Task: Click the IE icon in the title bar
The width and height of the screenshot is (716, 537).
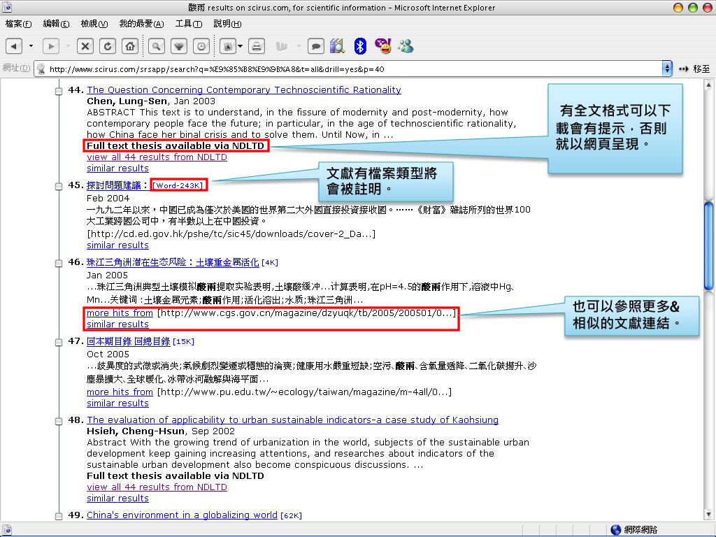Action: [7, 7]
